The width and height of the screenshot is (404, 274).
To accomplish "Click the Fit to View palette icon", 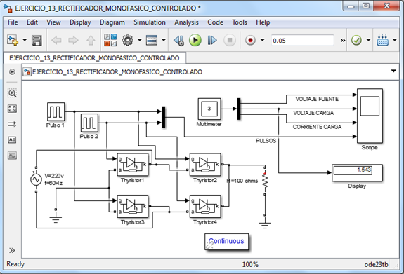I will 12,109.
